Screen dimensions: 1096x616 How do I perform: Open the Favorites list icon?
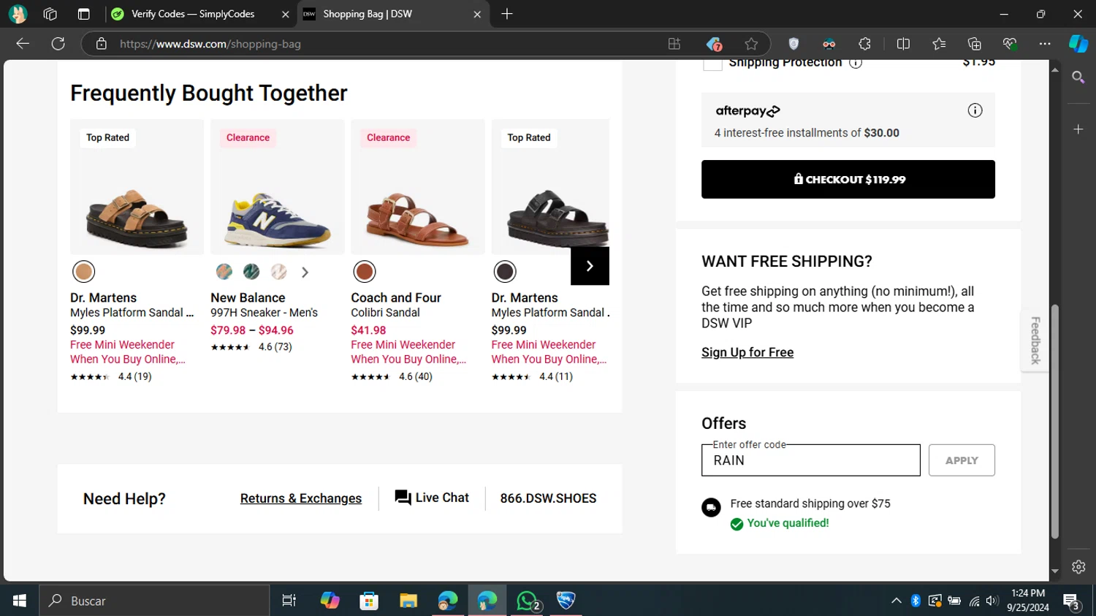[x=939, y=44]
